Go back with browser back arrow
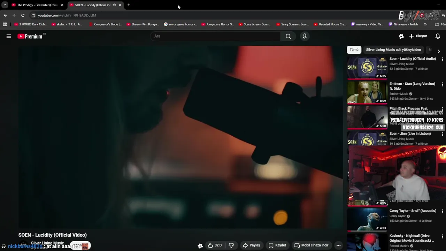The height and width of the screenshot is (251, 446). (x=5, y=15)
